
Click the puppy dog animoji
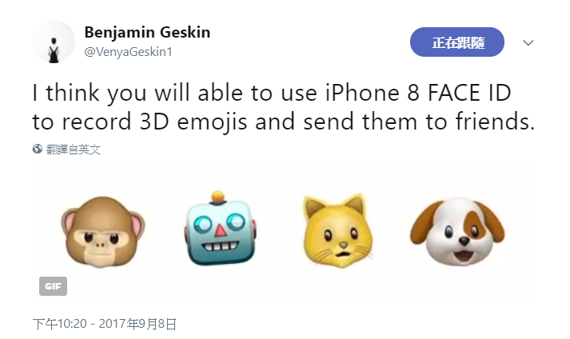coord(457,231)
